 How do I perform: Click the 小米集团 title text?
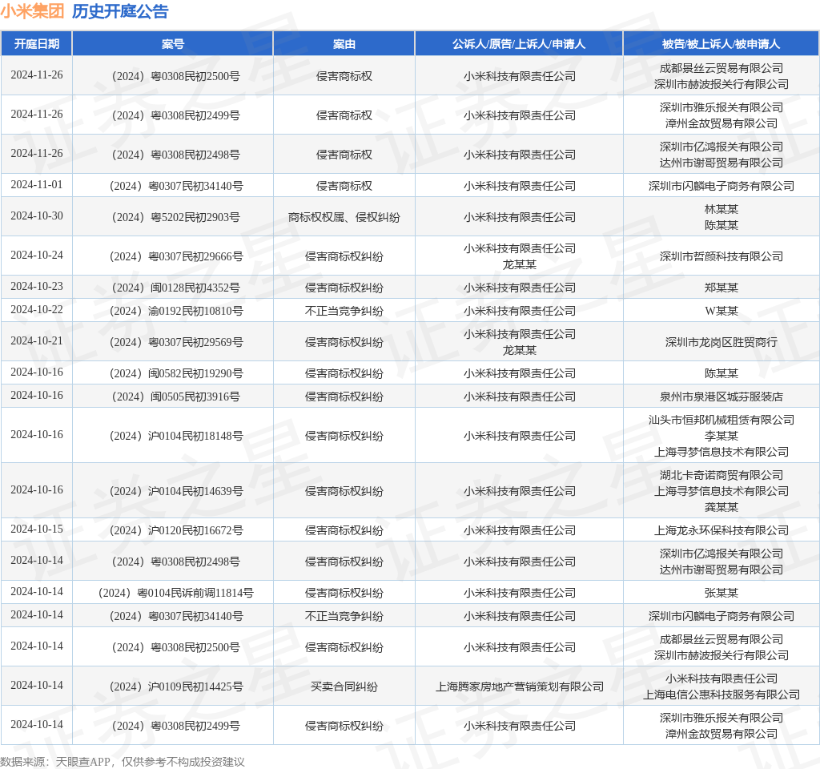click(x=32, y=11)
